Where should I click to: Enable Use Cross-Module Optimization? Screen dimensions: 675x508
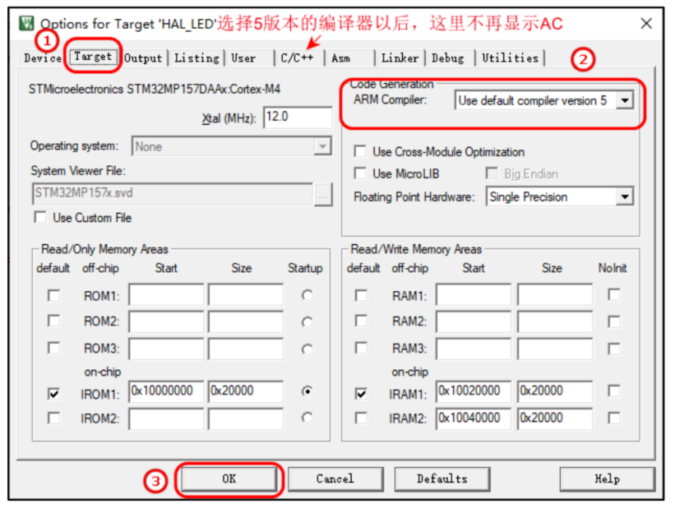360,151
